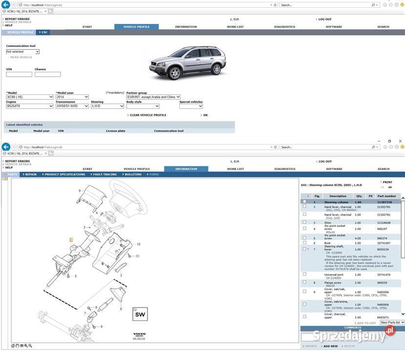
Task: Close the XC90 tab in upper browser
Action: click(46, 11)
